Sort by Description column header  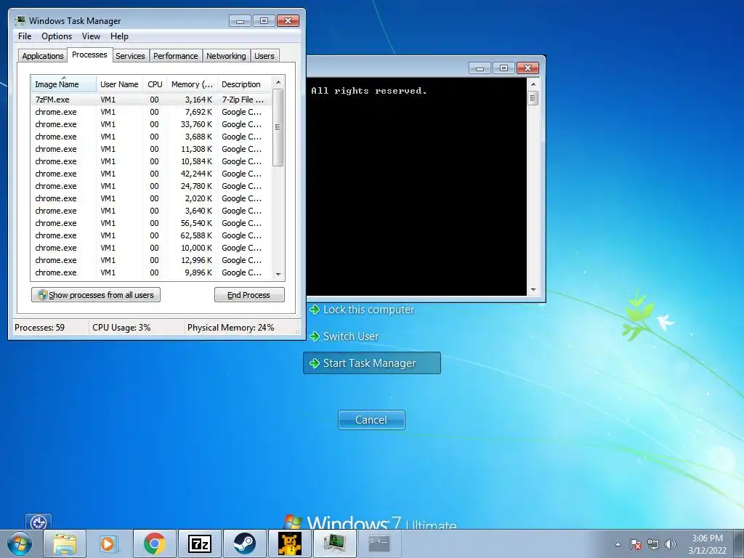[x=244, y=84]
